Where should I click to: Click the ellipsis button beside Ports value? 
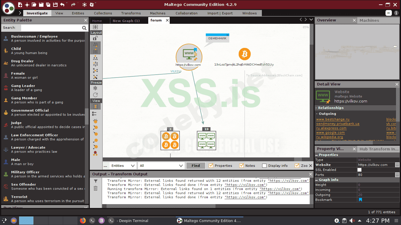[397, 175]
